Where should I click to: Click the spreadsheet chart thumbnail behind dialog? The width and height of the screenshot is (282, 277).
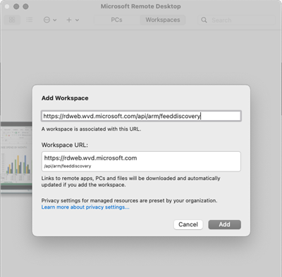pos(16,157)
